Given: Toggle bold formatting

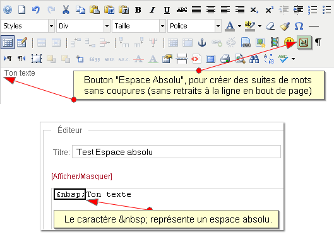Looking at the screenshot, I should (138, 10).
